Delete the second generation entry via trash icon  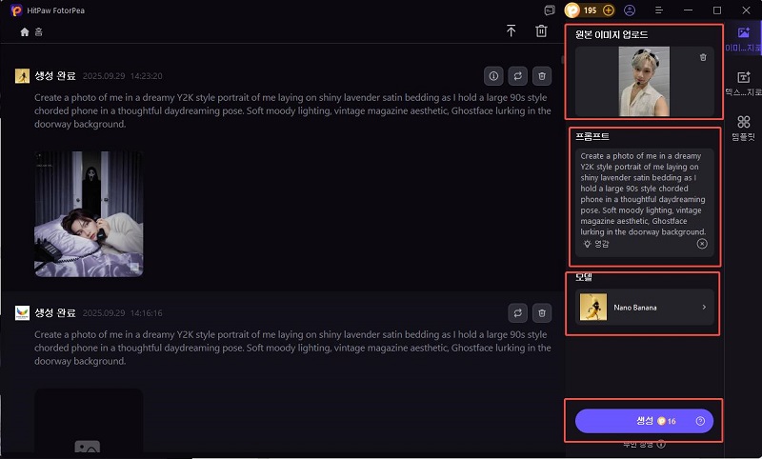[x=541, y=312]
